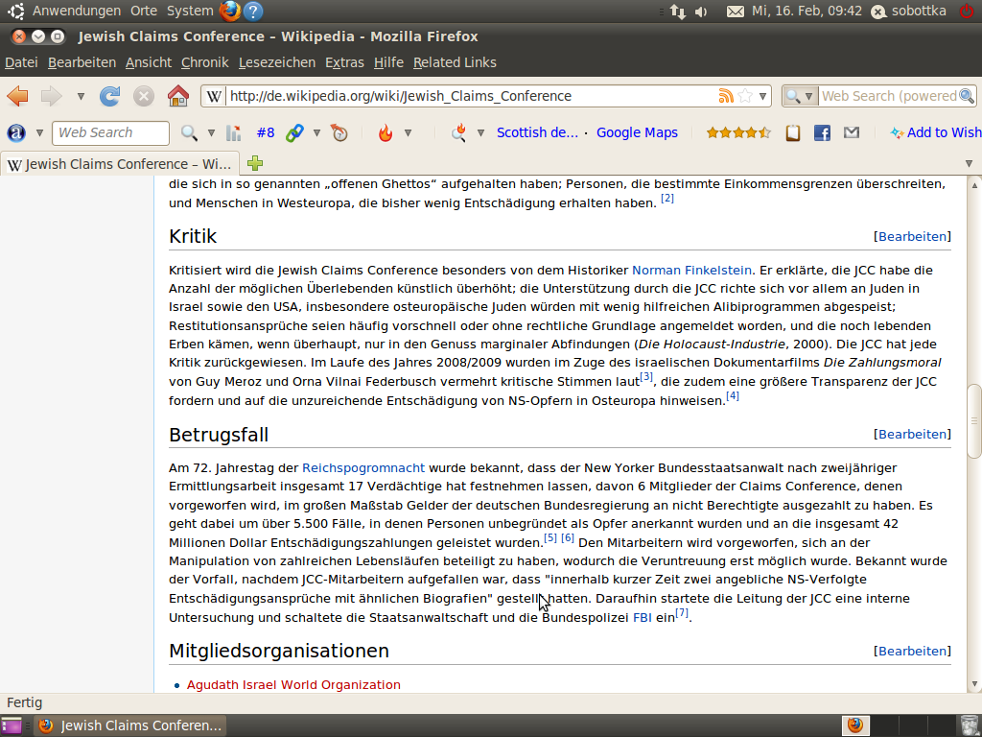Subscribe via the orange RSS feed icon
982x737 pixels.
[726, 96]
